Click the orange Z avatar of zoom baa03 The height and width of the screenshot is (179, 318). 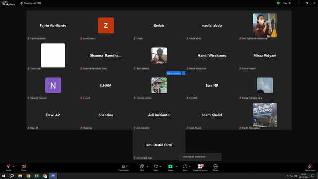click(x=106, y=25)
